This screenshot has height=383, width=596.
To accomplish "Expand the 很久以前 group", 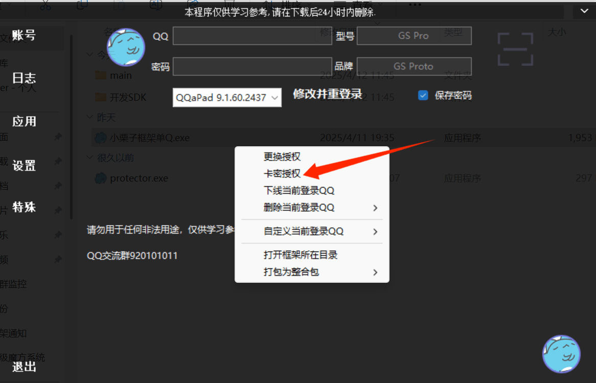I will pos(90,157).
